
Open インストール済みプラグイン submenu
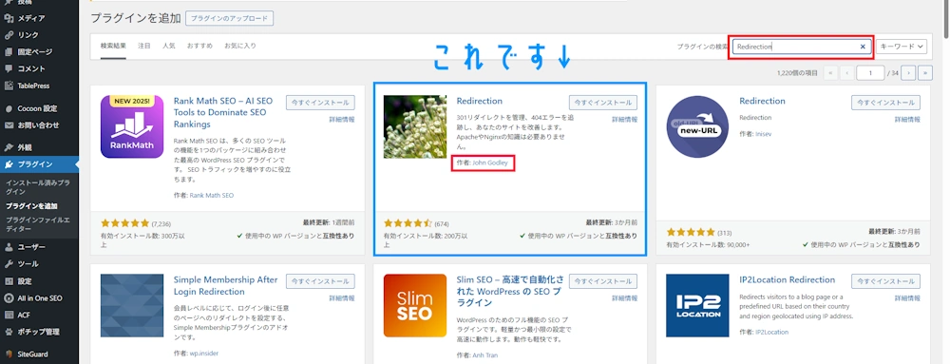pos(38,186)
